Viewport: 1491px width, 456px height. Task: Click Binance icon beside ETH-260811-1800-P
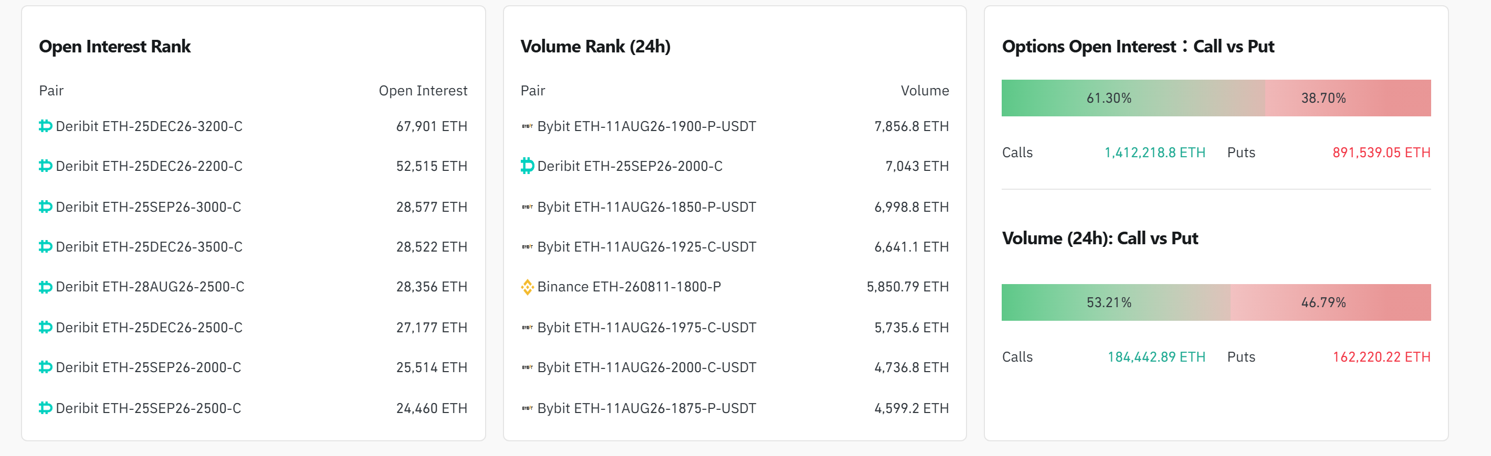(527, 287)
